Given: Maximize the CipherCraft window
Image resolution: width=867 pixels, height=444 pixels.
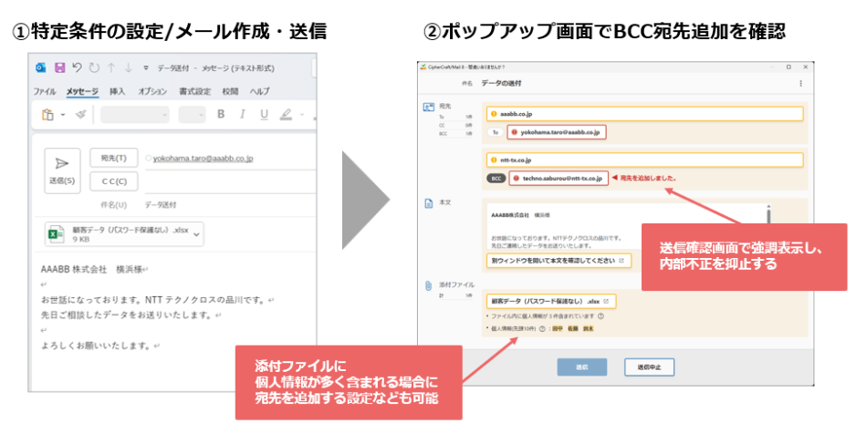Looking at the screenshot, I should pos(789,67).
